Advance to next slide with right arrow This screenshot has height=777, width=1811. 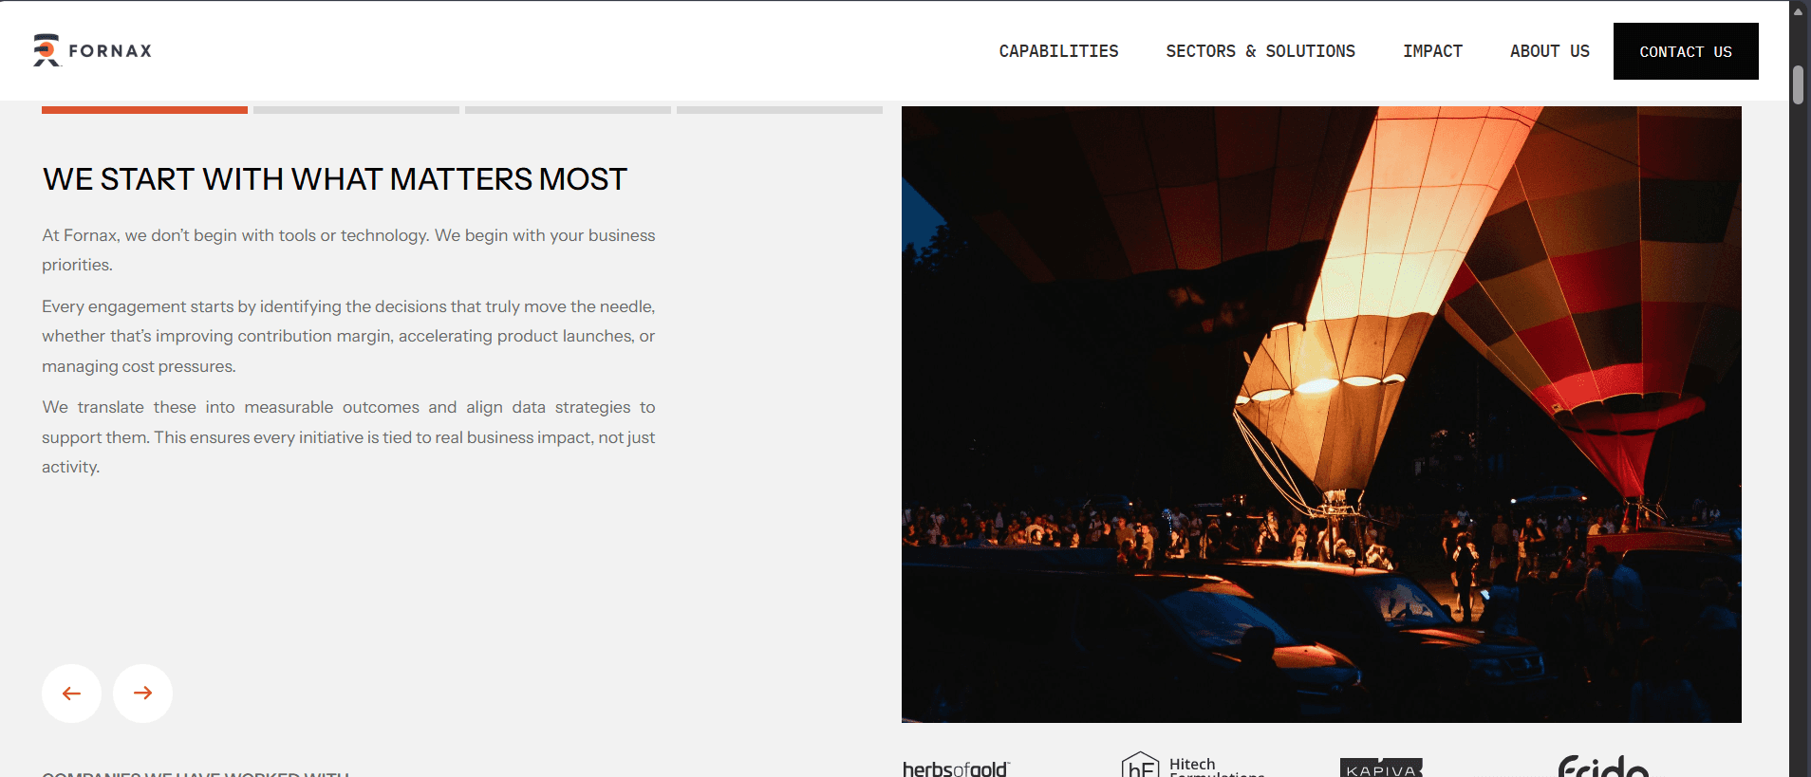[x=142, y=694]
